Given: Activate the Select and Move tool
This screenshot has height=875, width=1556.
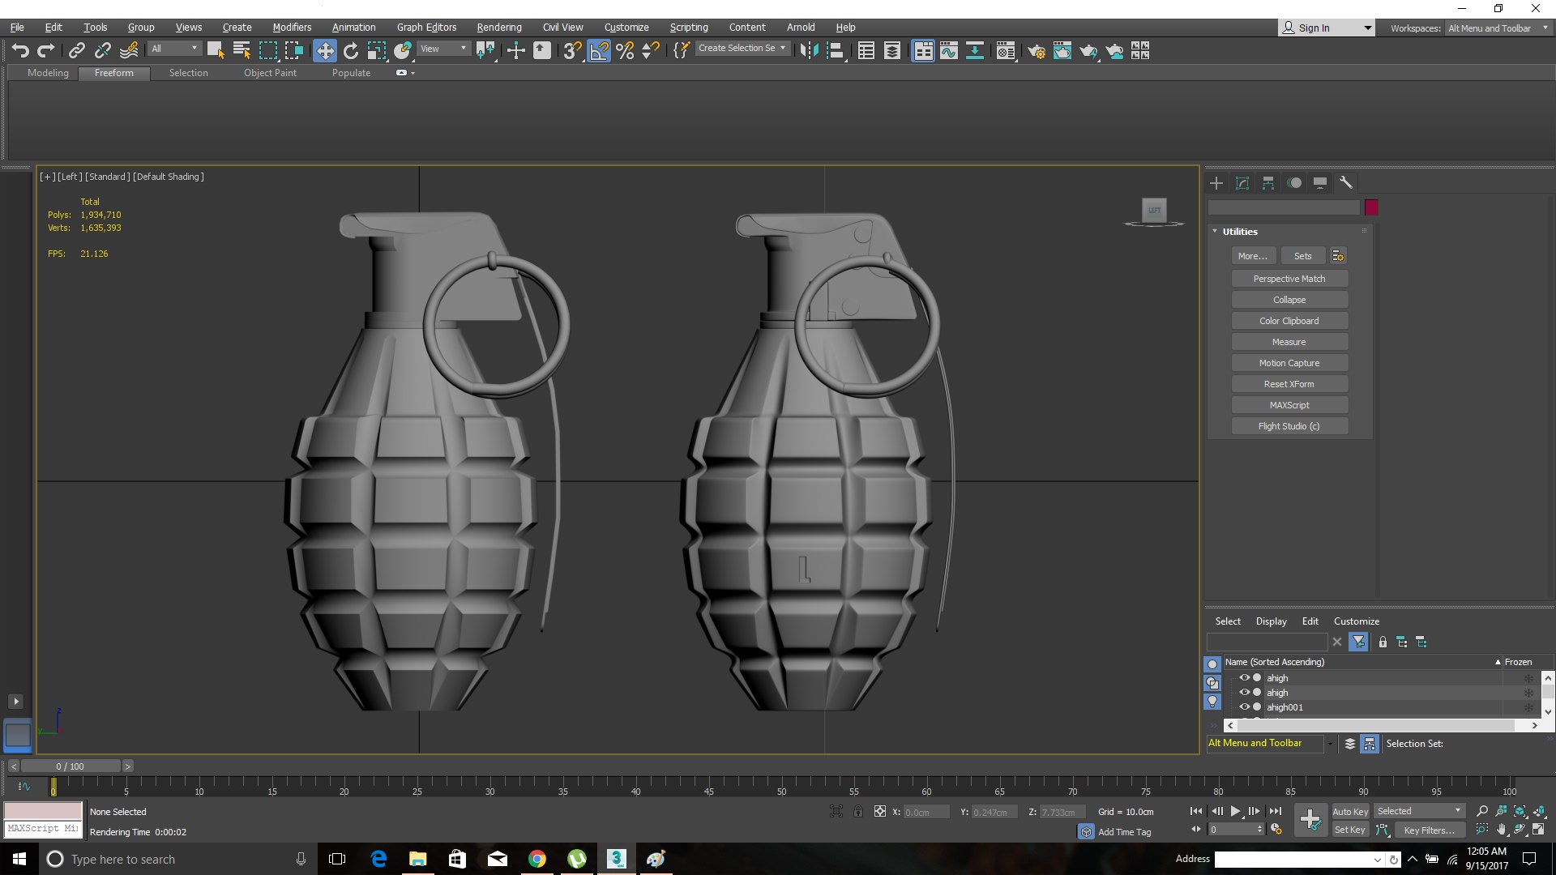Looking at the screenshot, I should (x=324, y=50).
